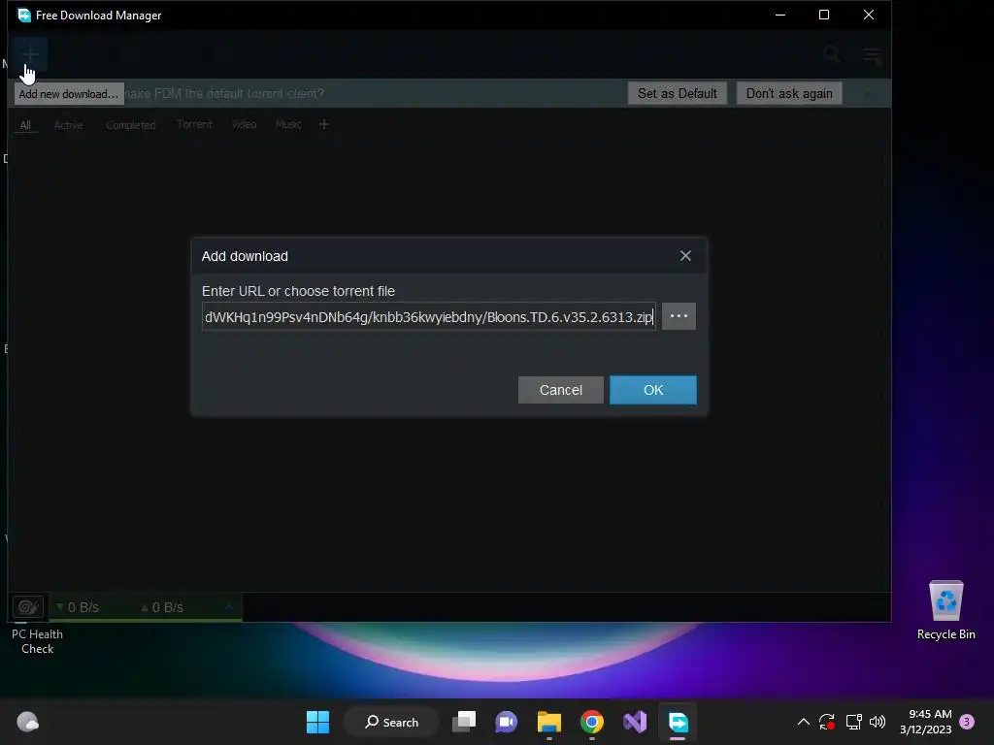Expand the speed panel chevron in status bar

[229, 607]
